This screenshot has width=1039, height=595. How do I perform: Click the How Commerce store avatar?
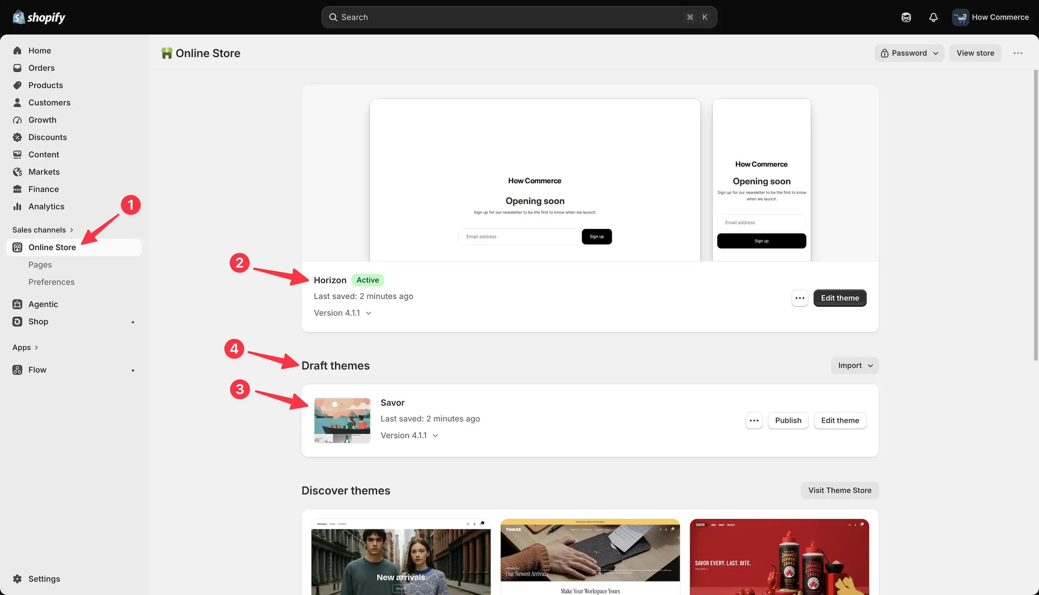(960, 17)
